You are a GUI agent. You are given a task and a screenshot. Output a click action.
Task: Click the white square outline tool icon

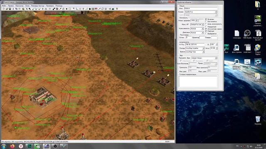[x=70, y=9]
